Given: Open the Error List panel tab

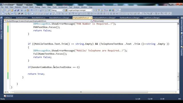Looking at the screenshot, I should [8, 96].
